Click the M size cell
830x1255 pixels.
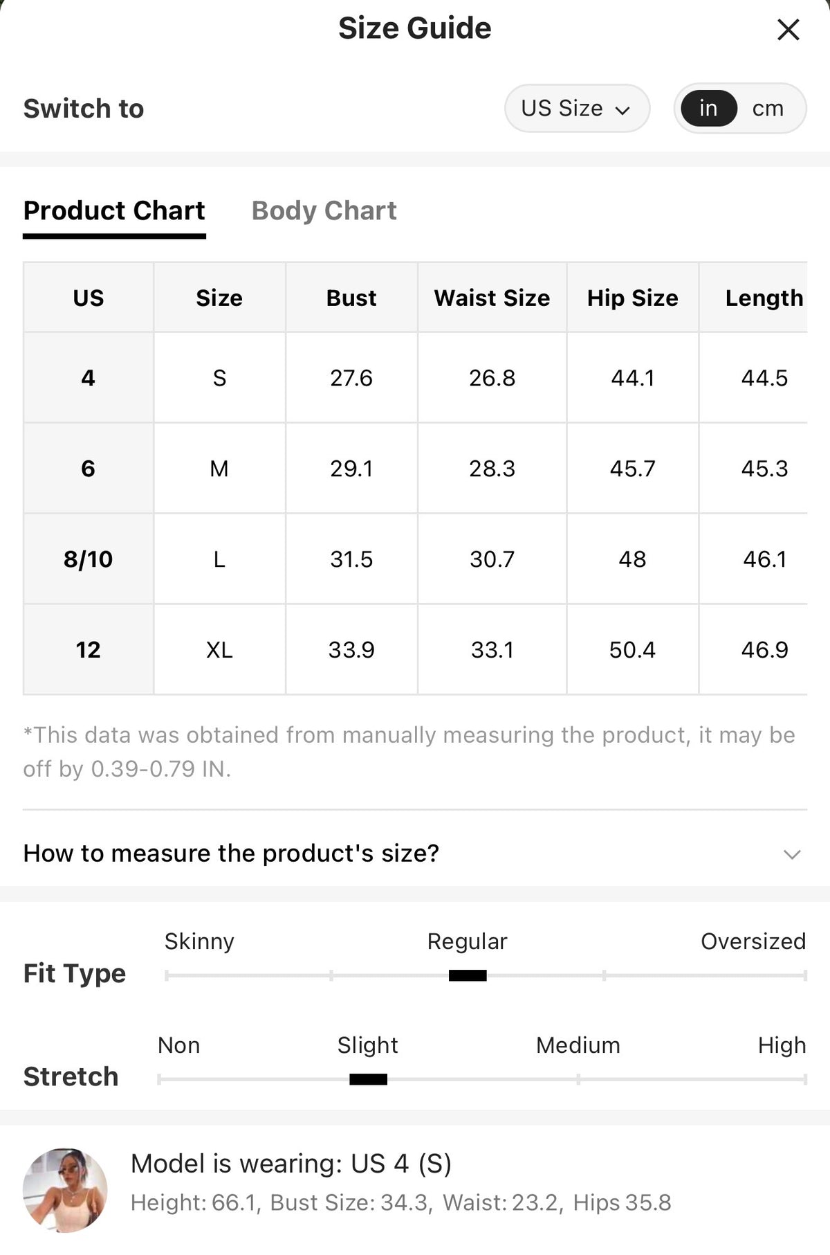(x=219, y=469)
